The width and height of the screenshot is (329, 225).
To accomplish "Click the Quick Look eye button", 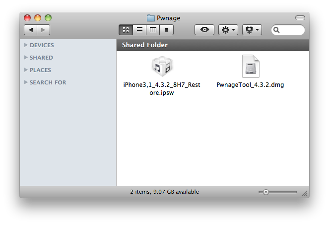I will click(204, 30).
